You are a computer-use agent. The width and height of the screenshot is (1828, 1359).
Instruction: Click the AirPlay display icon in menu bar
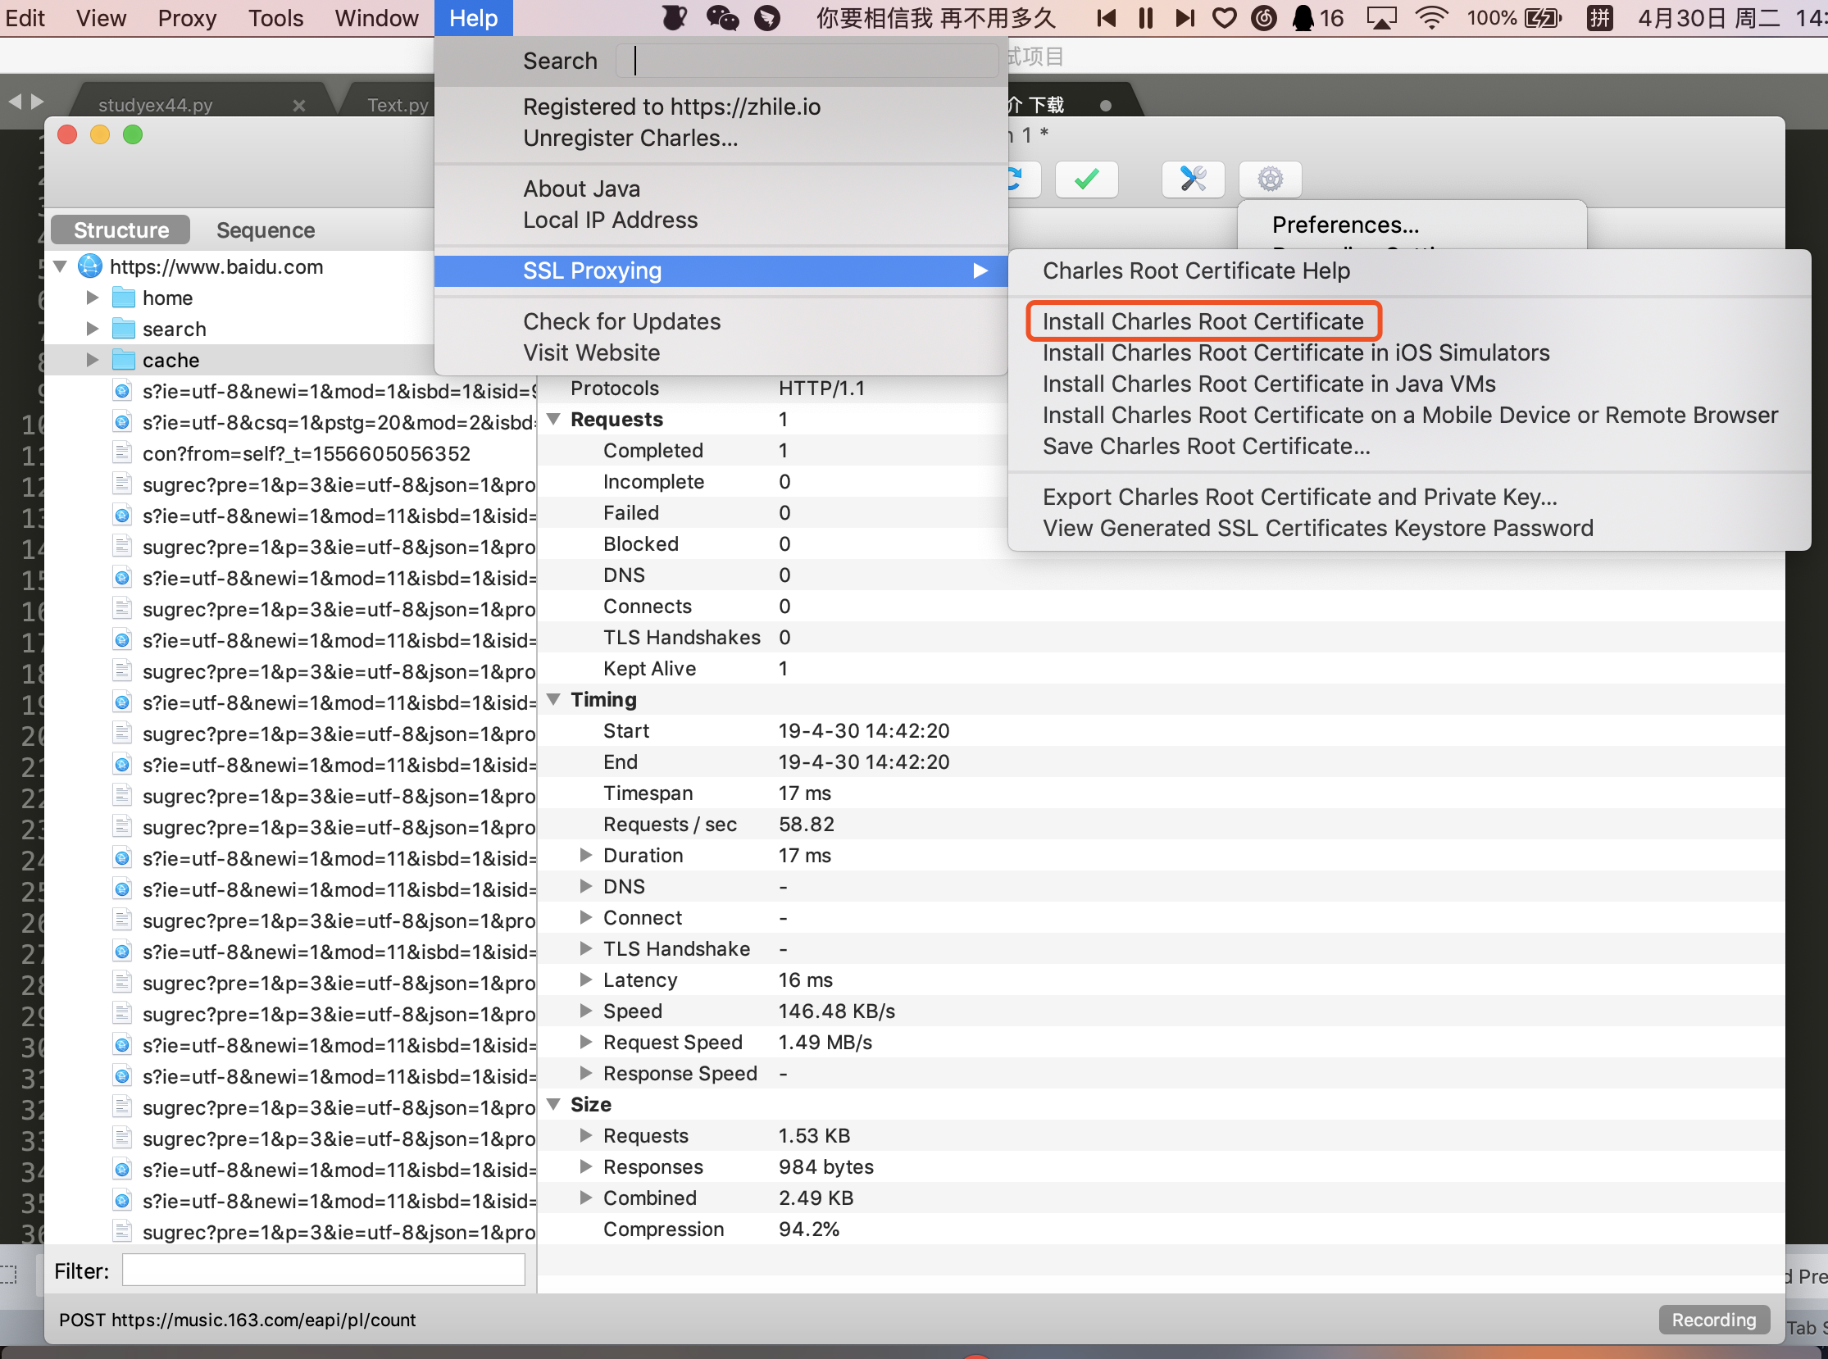pos(1381,18)
